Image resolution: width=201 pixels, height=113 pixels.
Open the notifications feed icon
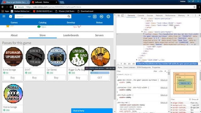pos(95,16)
